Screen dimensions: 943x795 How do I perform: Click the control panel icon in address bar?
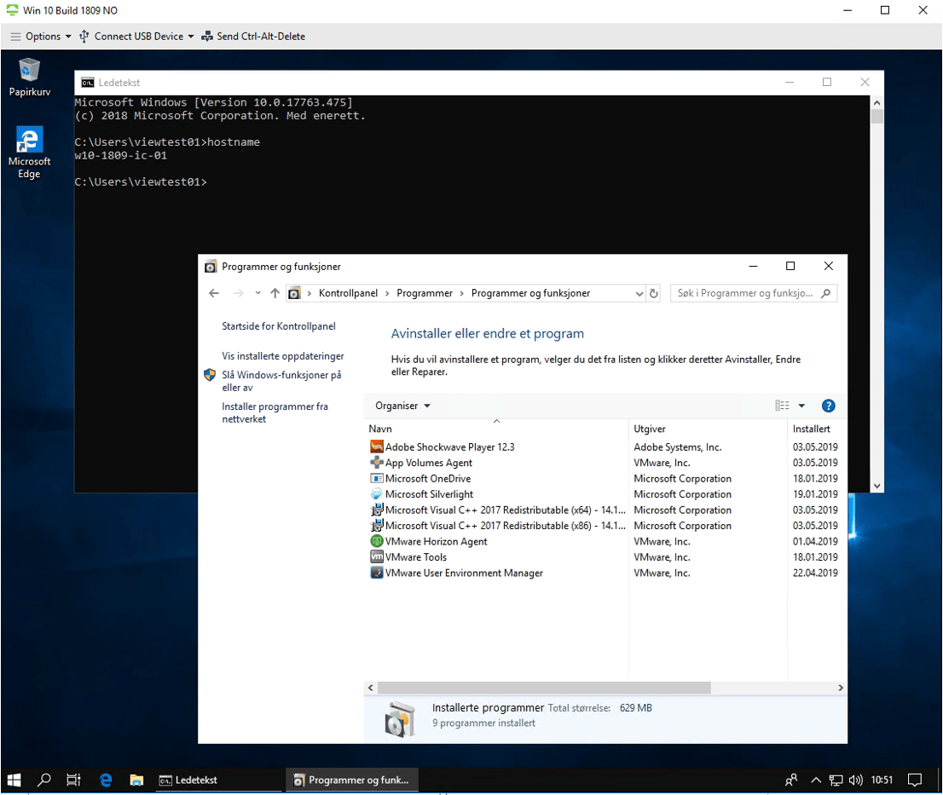tap(294, 293)
